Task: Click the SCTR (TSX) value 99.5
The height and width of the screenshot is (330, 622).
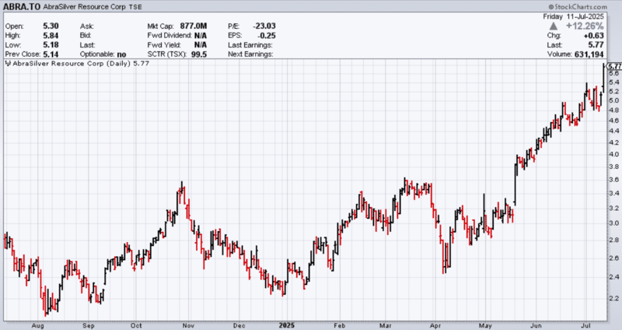Action: coord(199,54)
